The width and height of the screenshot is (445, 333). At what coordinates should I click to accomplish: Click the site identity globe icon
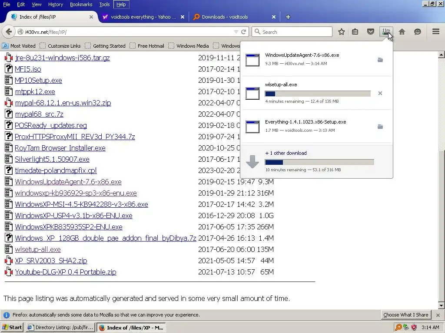(20, 32)
